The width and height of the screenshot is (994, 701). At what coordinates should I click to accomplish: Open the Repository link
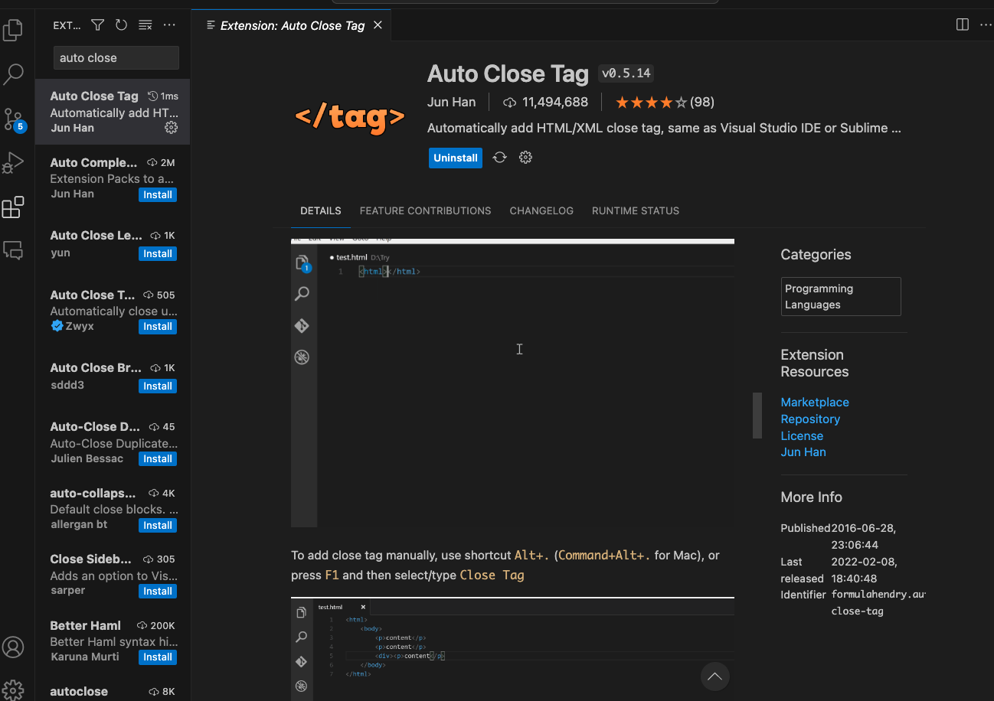[810, 419]
